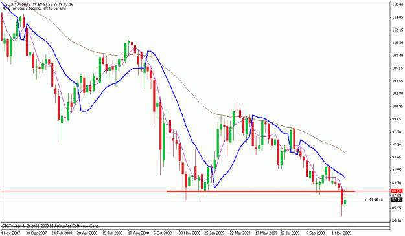Click the red 88.50 price level tag
Viewport: 405px width, 236px height.
(x=397, y=191)
